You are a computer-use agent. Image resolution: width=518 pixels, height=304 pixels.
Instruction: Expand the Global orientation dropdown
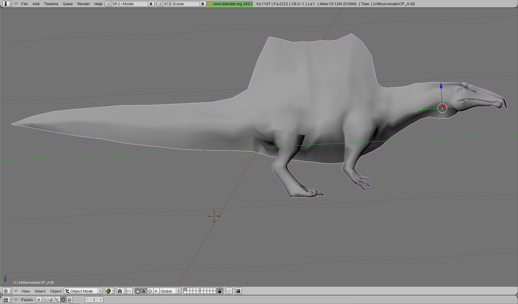169,291
